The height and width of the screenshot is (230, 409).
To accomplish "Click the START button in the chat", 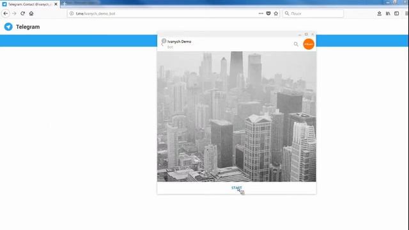I will click(x=236, y=188).
